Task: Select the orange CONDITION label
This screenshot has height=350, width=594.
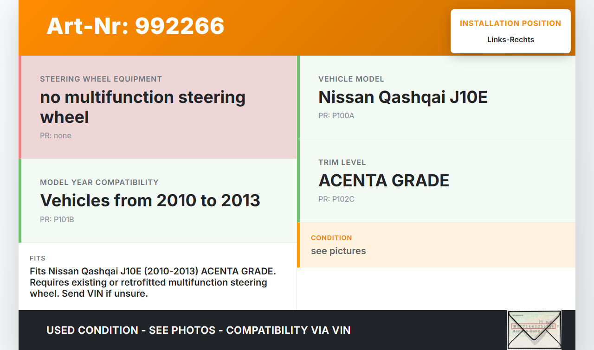Action: pyautogui.click(x=331, y=238)
